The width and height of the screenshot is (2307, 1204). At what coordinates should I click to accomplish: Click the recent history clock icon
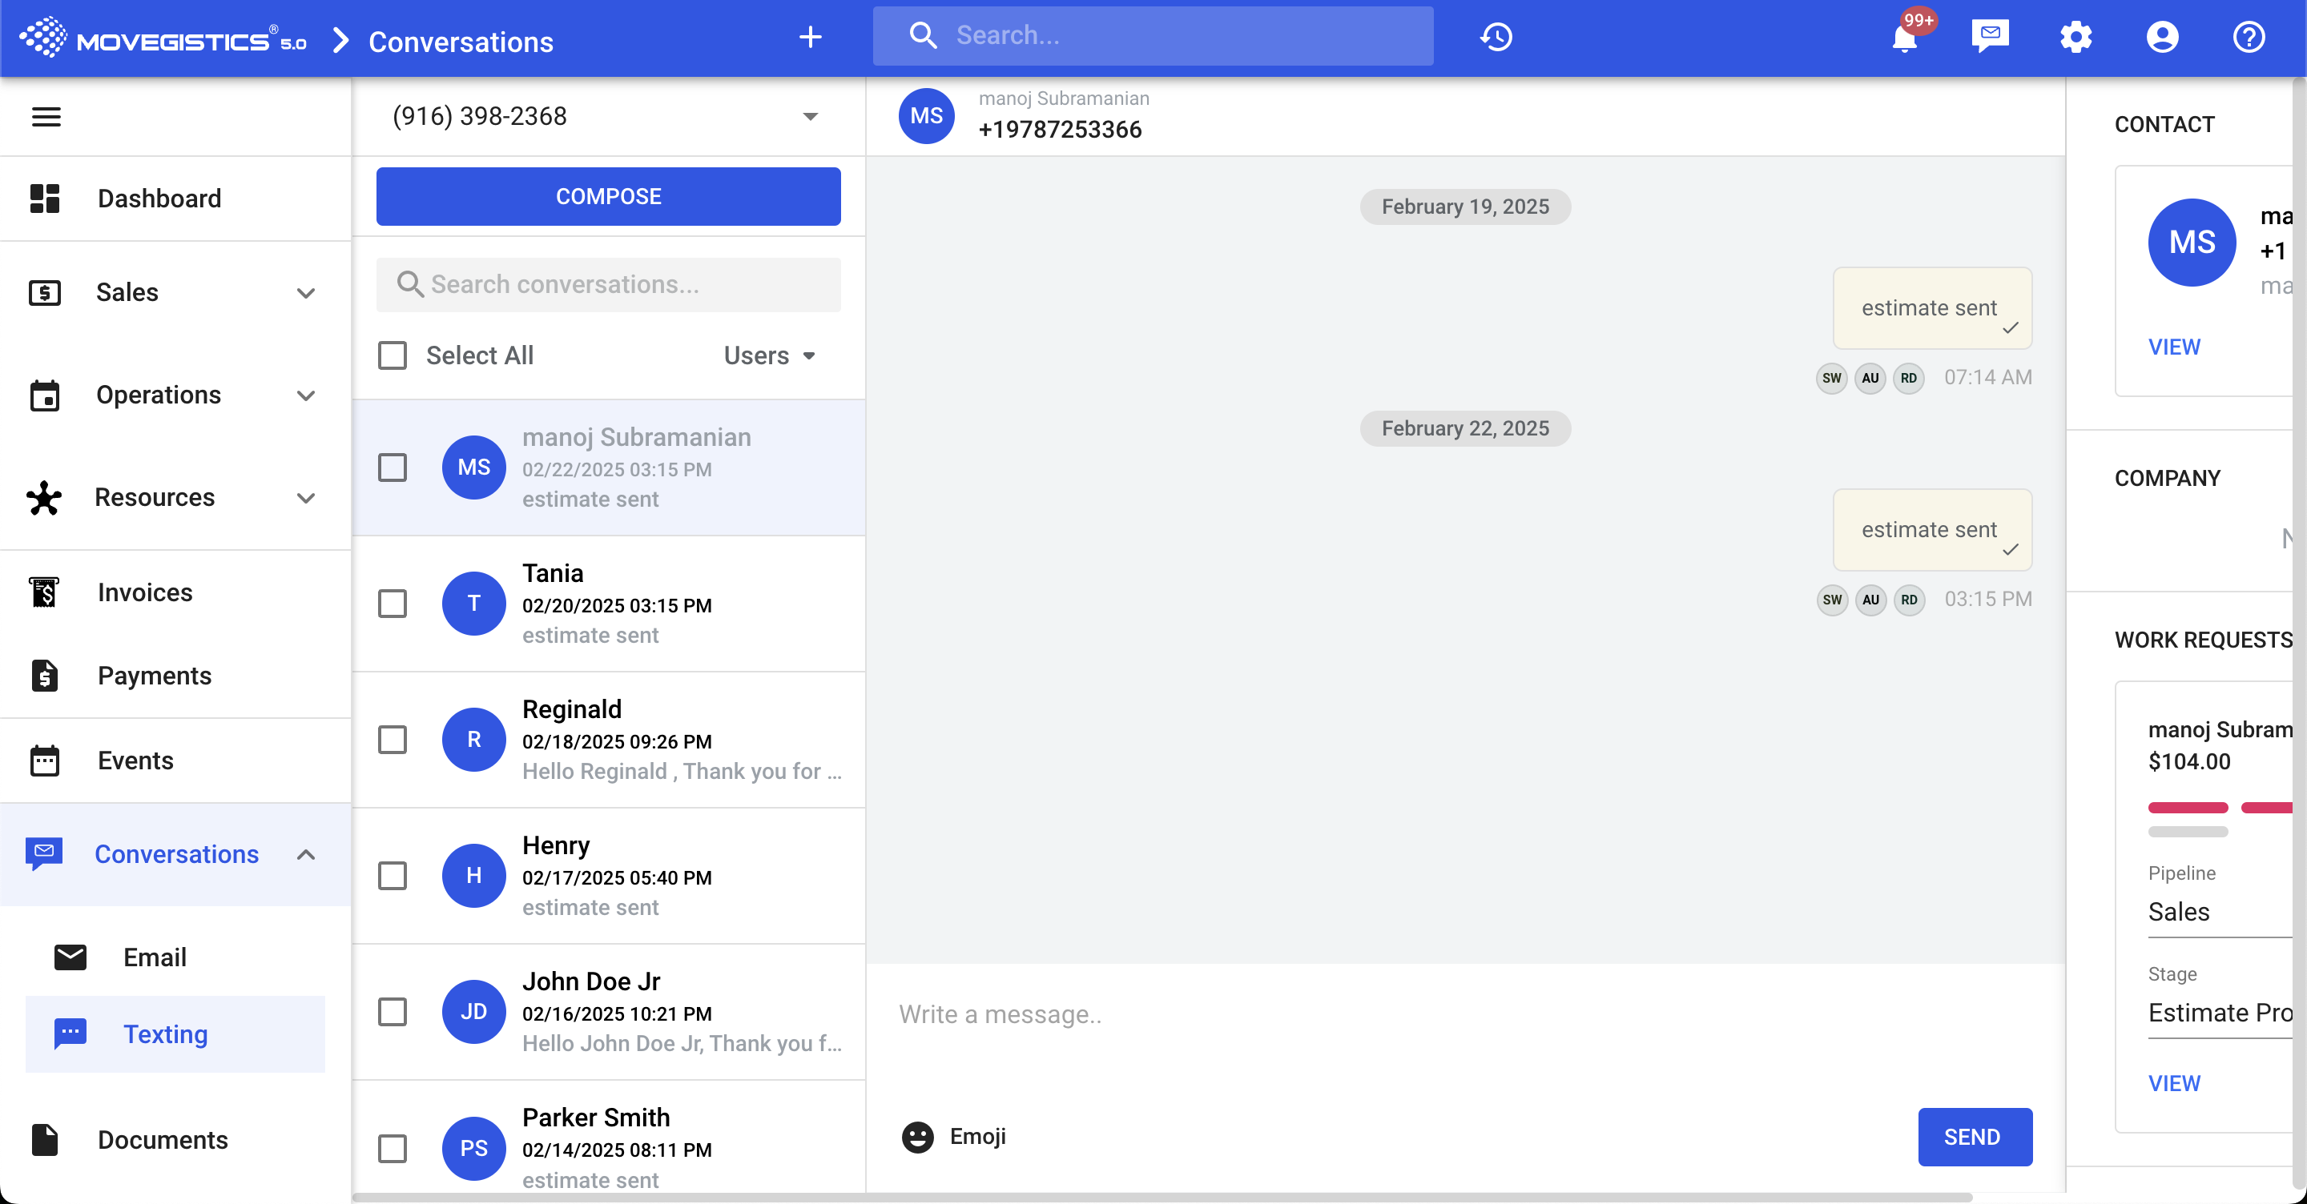coord(1496,37)
